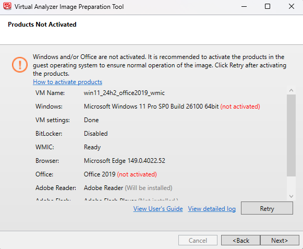The width and height of the screenshot is (303, 249).
Task: Click the scrollbar up arrow in details list
Action: (291, 90)
